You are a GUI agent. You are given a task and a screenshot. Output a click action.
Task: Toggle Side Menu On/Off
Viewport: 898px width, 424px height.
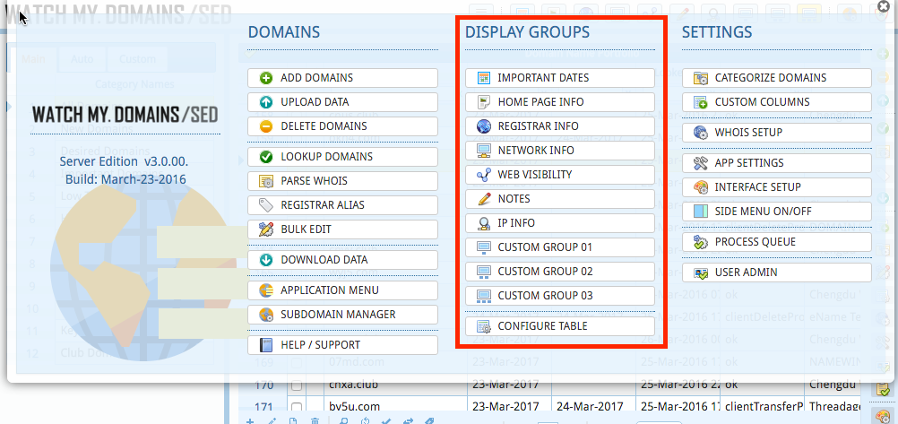(777, 212)
